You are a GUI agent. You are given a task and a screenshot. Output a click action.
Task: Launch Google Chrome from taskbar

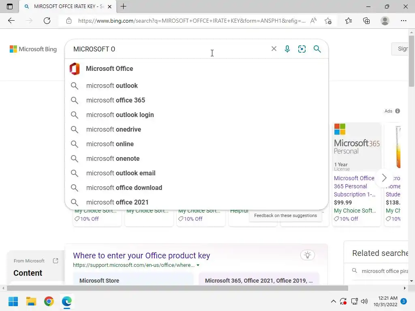tap(49, 301)
